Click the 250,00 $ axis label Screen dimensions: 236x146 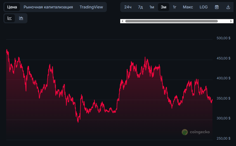tap(223, 138)
